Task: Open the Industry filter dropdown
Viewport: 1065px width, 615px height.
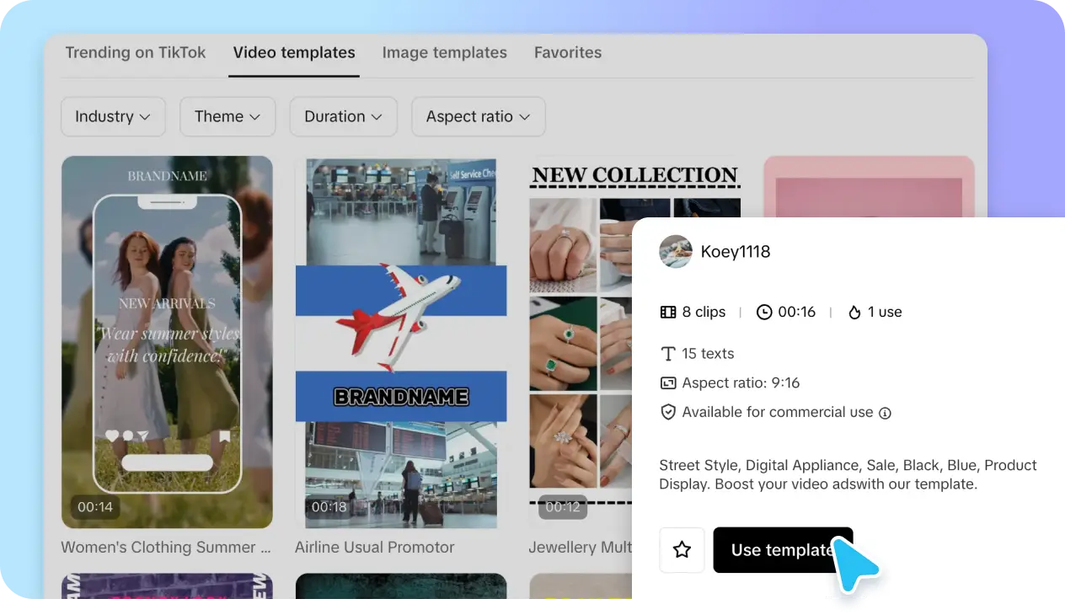Action: [113, 116]
